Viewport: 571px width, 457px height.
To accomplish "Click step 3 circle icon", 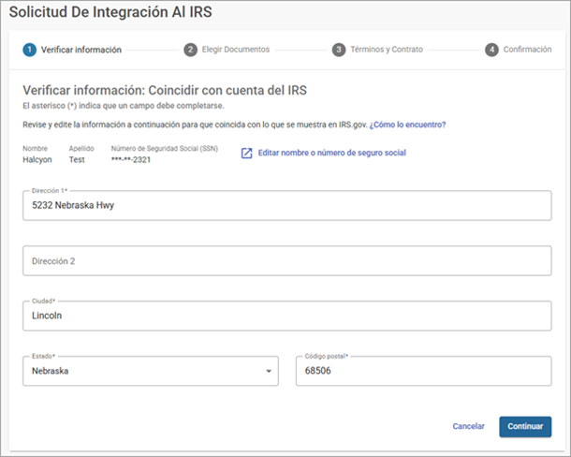I will (x=339, y=50).
